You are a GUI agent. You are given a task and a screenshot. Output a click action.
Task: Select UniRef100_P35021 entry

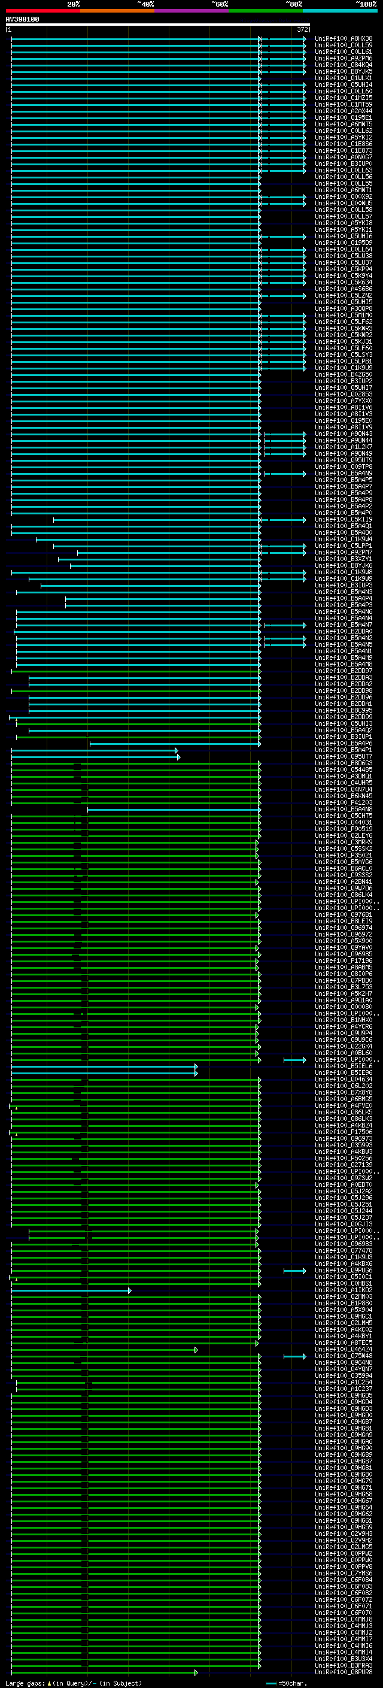coord(344,856)
